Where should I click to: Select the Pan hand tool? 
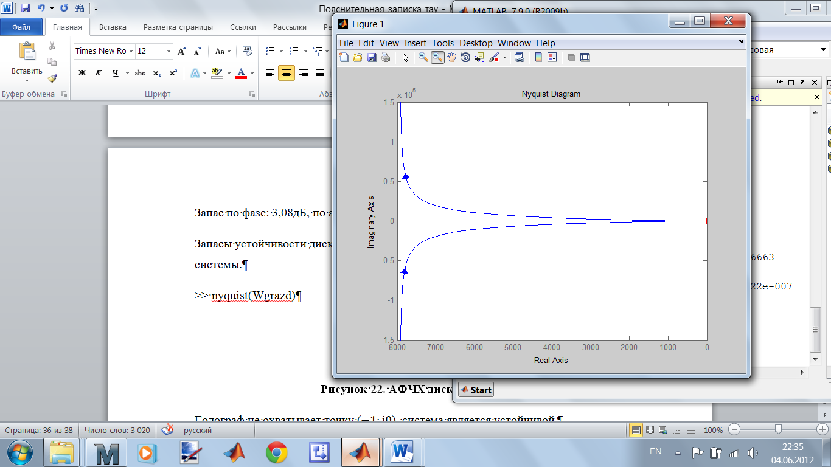click(451, 58)
